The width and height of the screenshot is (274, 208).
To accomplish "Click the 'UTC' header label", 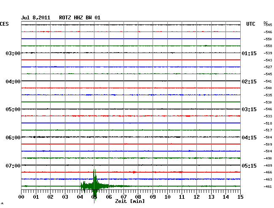I will coord(251,24).
